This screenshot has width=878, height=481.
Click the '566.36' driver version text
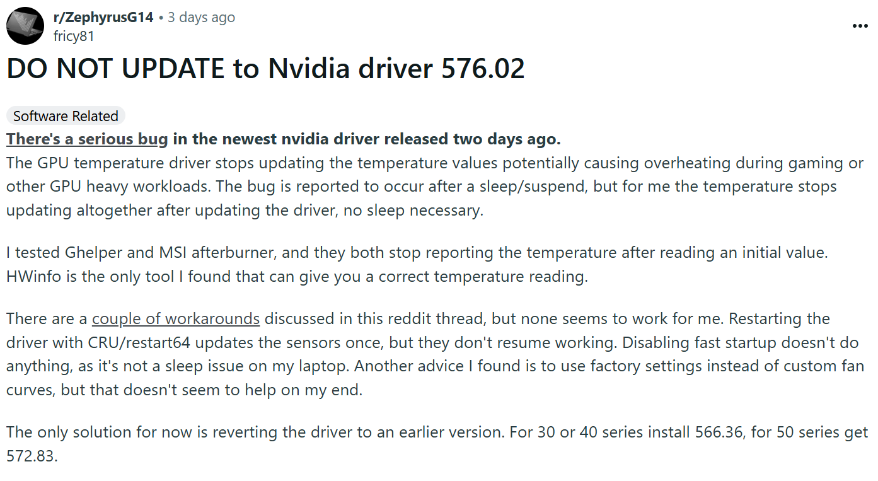717,432
